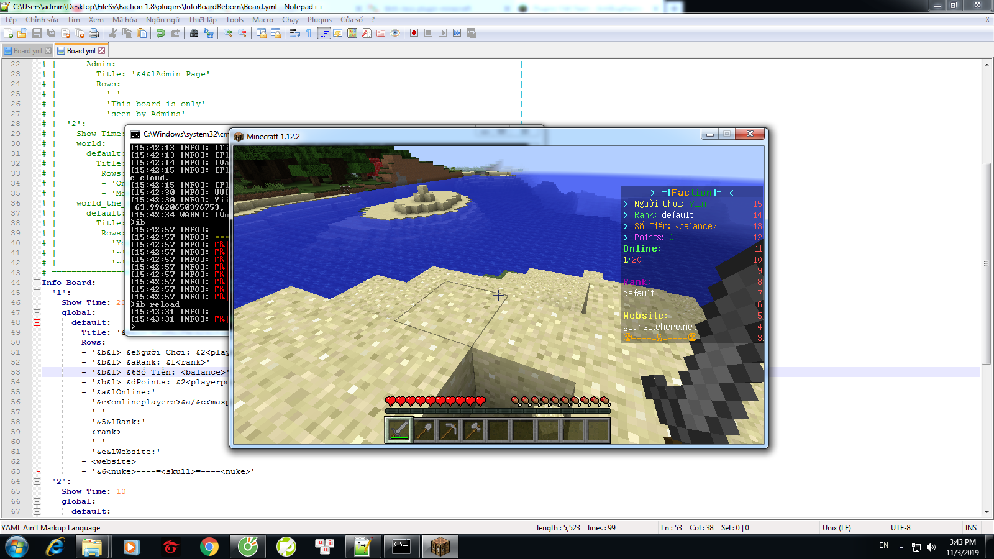Viewport: 994px width, 559px height.
Task: Toggle the indent guide toolbar button
Action: pos(324,33)
